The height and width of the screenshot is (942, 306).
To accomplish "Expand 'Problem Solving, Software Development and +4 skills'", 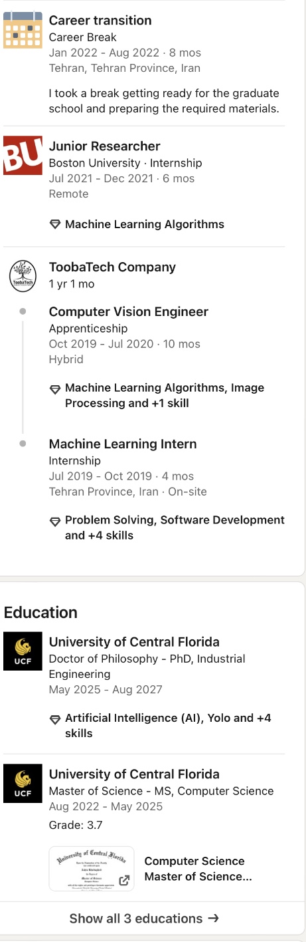I will (x=175, y=528).
